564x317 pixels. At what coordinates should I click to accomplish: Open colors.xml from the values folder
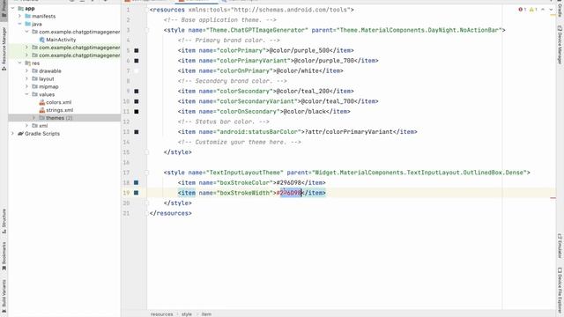click(58, 102)
